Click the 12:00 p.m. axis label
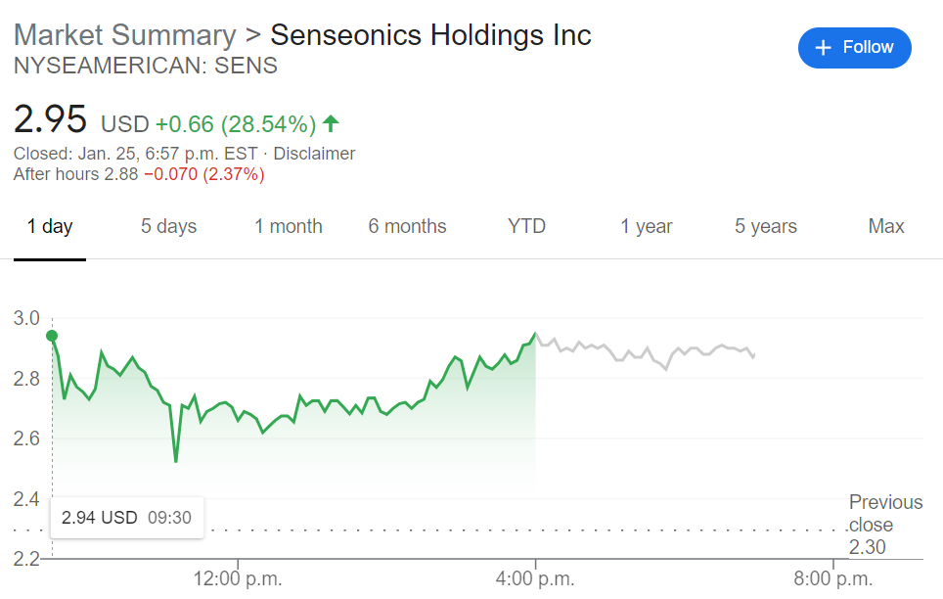 238,578
